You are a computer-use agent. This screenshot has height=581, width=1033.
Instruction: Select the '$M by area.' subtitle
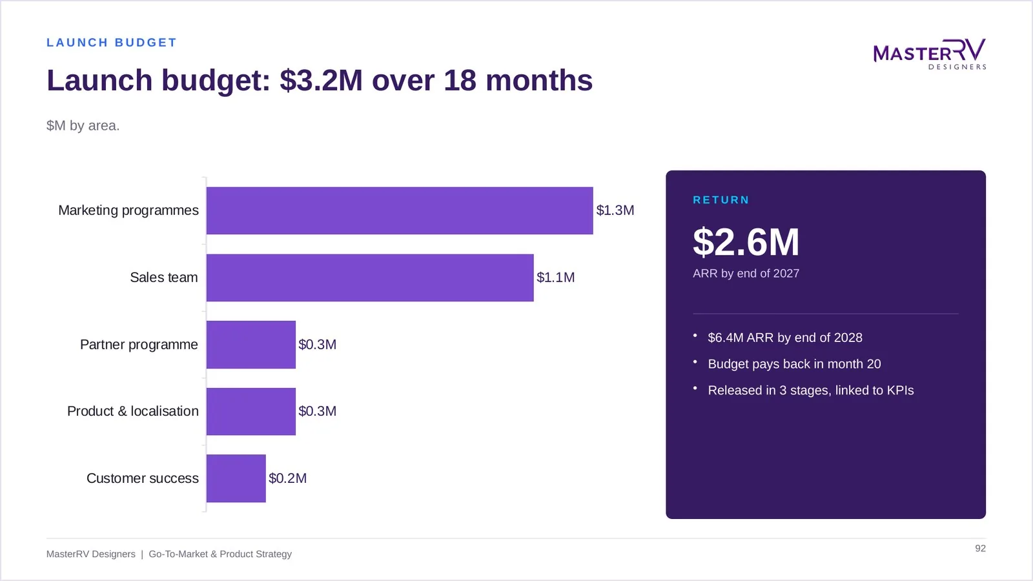(x=83, y=125)
